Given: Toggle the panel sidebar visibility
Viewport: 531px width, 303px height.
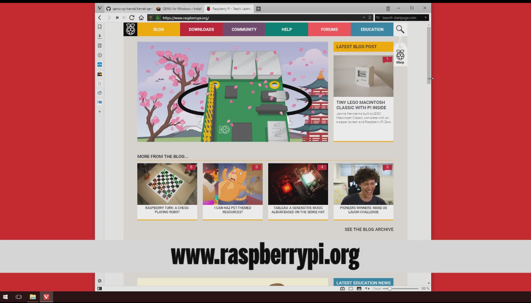Looking at the screenshot, I should point(99,288).
